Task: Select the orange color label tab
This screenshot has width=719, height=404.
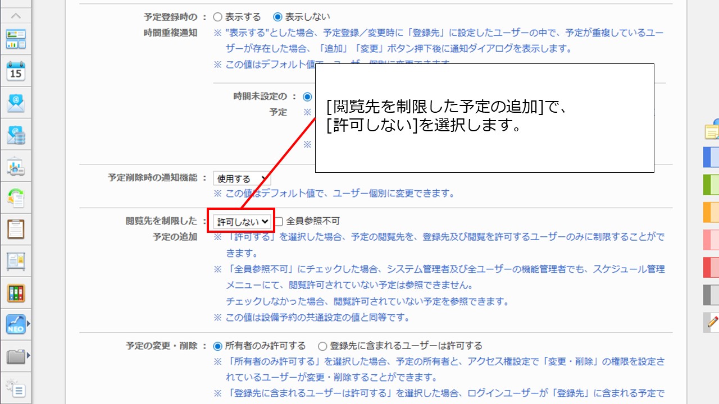Action: click(711, 212)
